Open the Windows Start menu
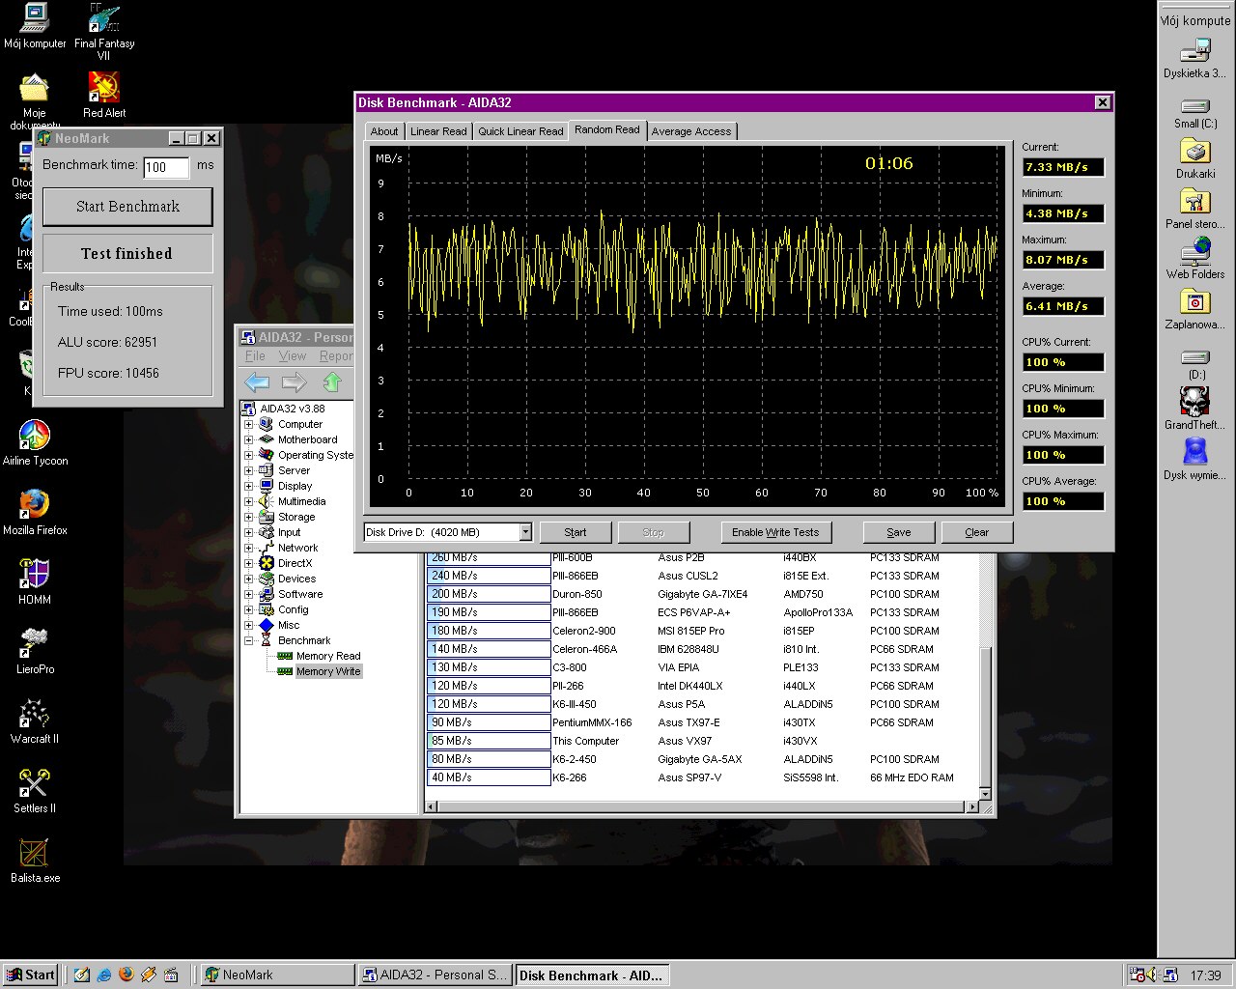Screen dimensions: 1236x989 click(x=30, y=975)
